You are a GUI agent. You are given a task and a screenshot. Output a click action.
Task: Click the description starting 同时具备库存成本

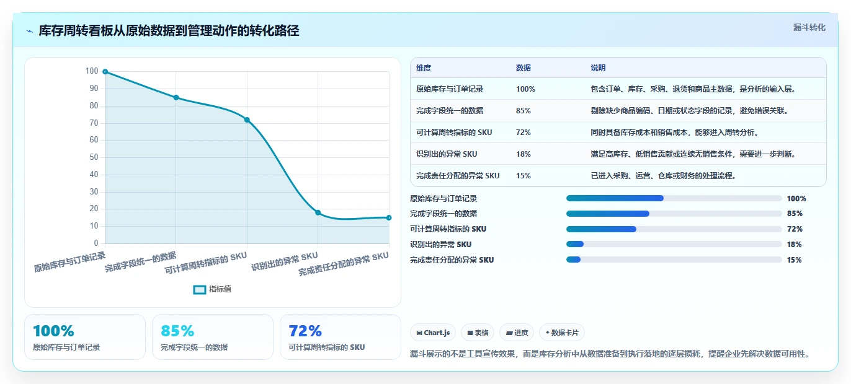click(675, 133)
